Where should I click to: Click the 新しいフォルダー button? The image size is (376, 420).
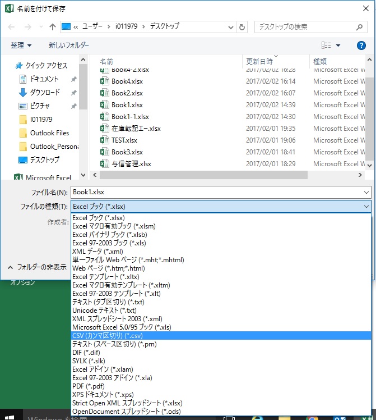[69, 45]
